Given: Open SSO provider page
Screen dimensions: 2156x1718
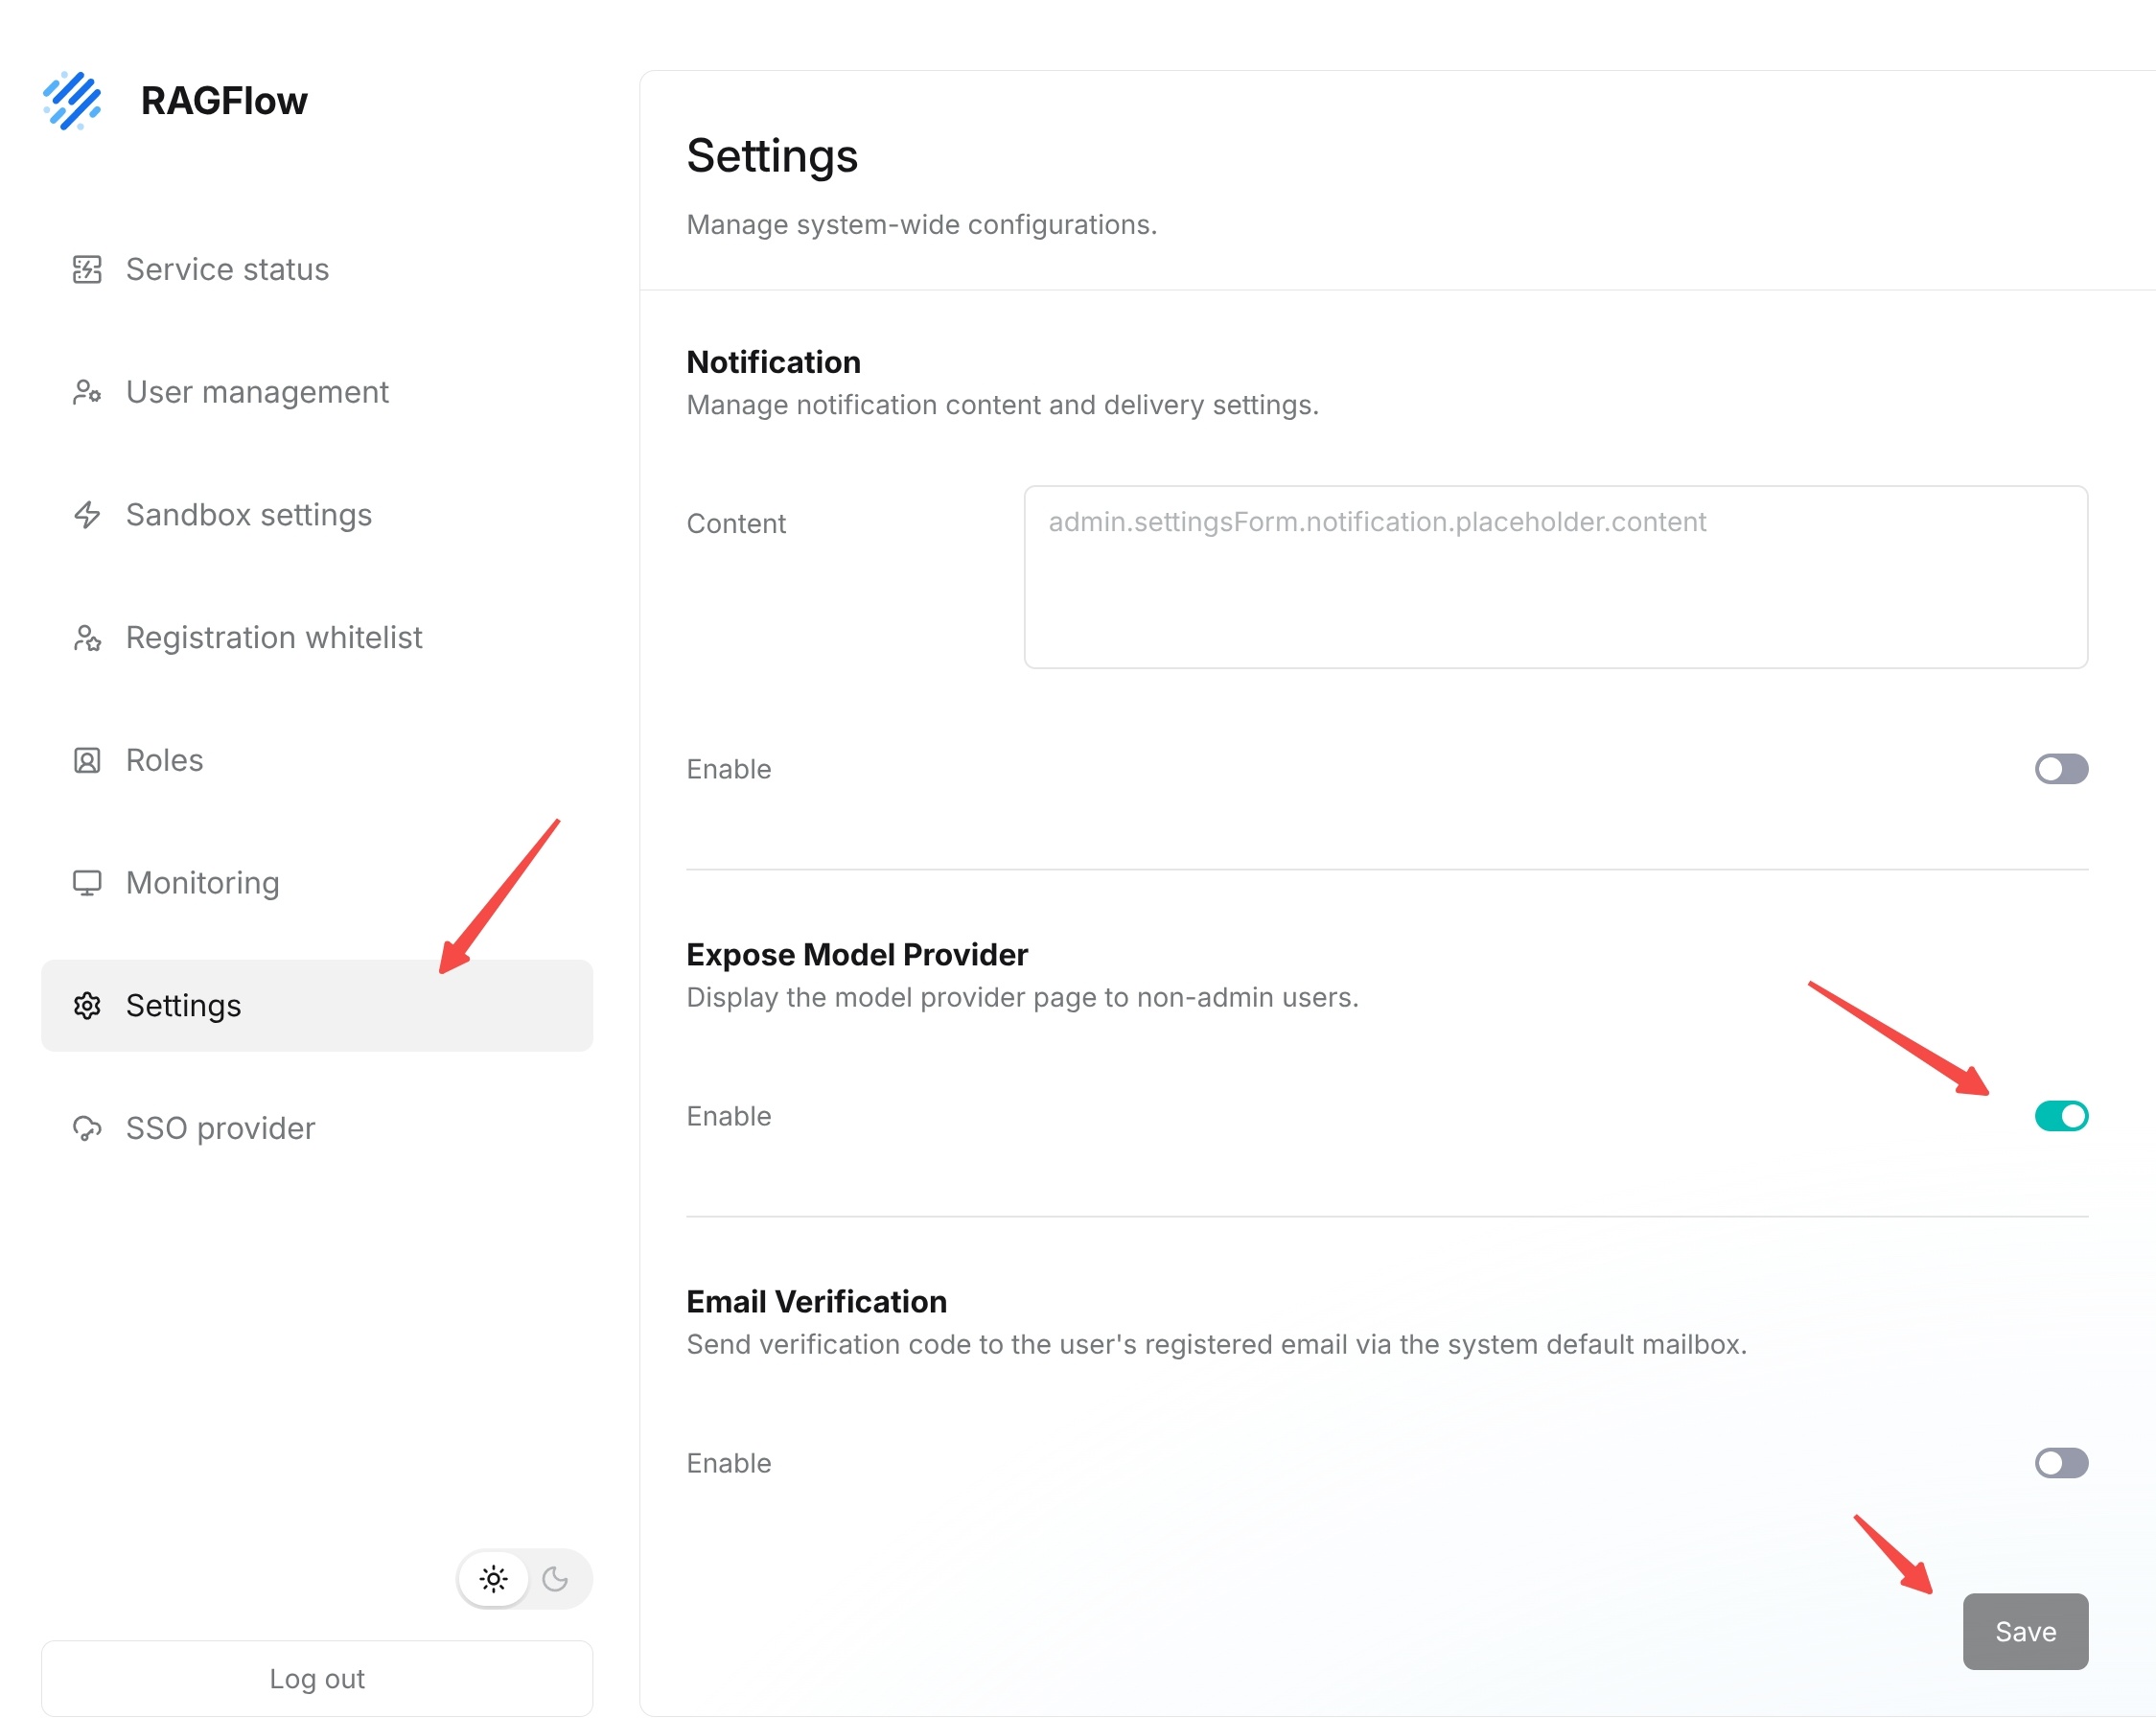Looking at the screenshot, I should point(317,1128).
